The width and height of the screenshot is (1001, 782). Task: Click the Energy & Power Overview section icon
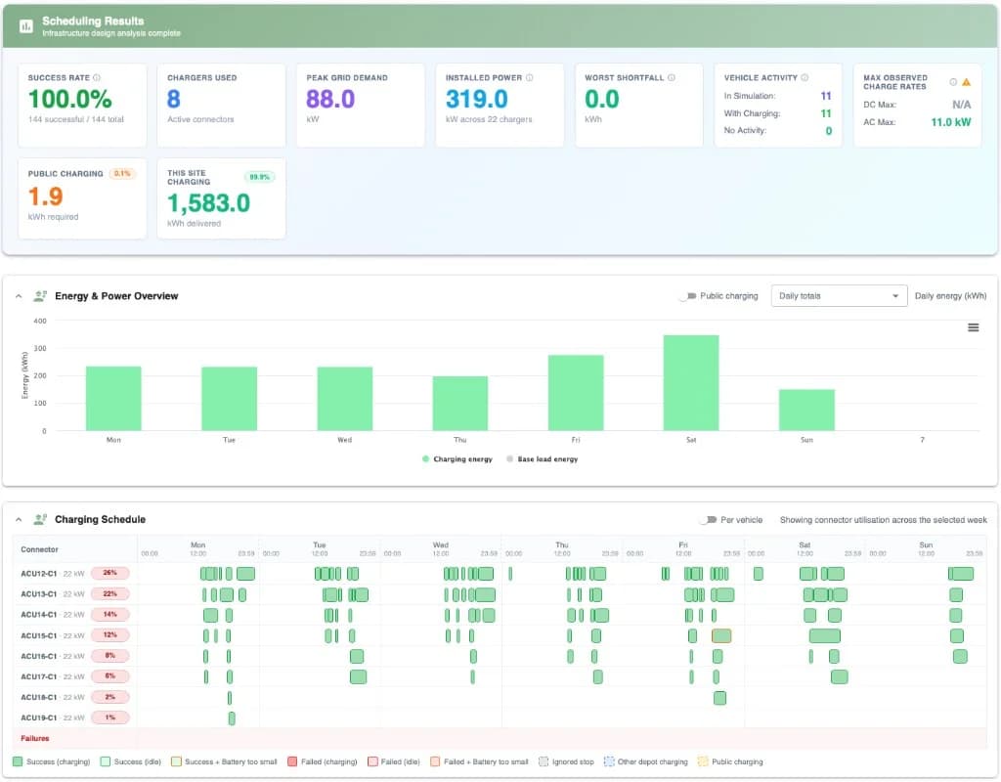click(40, 295)
